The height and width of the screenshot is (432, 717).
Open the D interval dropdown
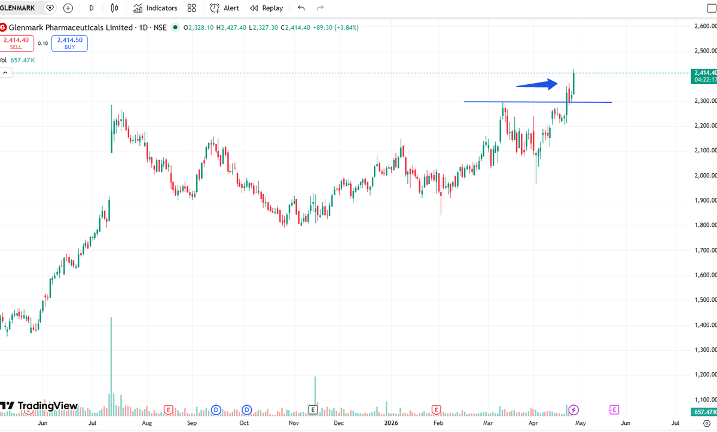tap(91, 8)
